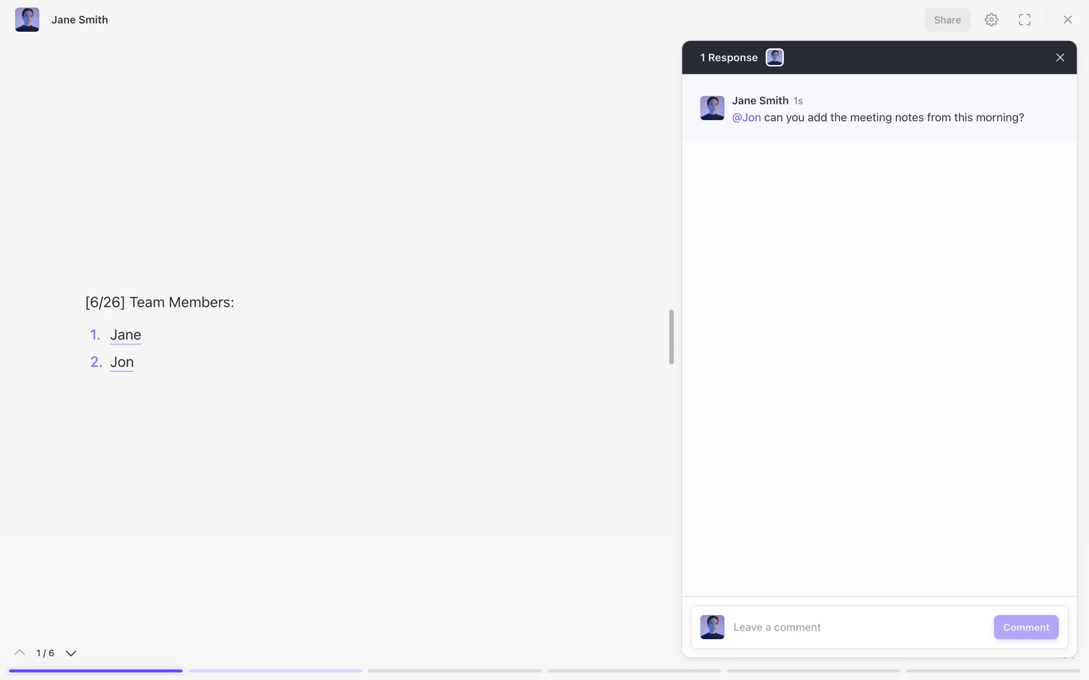Go to next page with down chevron
Viewport: 1089px width, 680px height.
71,653
